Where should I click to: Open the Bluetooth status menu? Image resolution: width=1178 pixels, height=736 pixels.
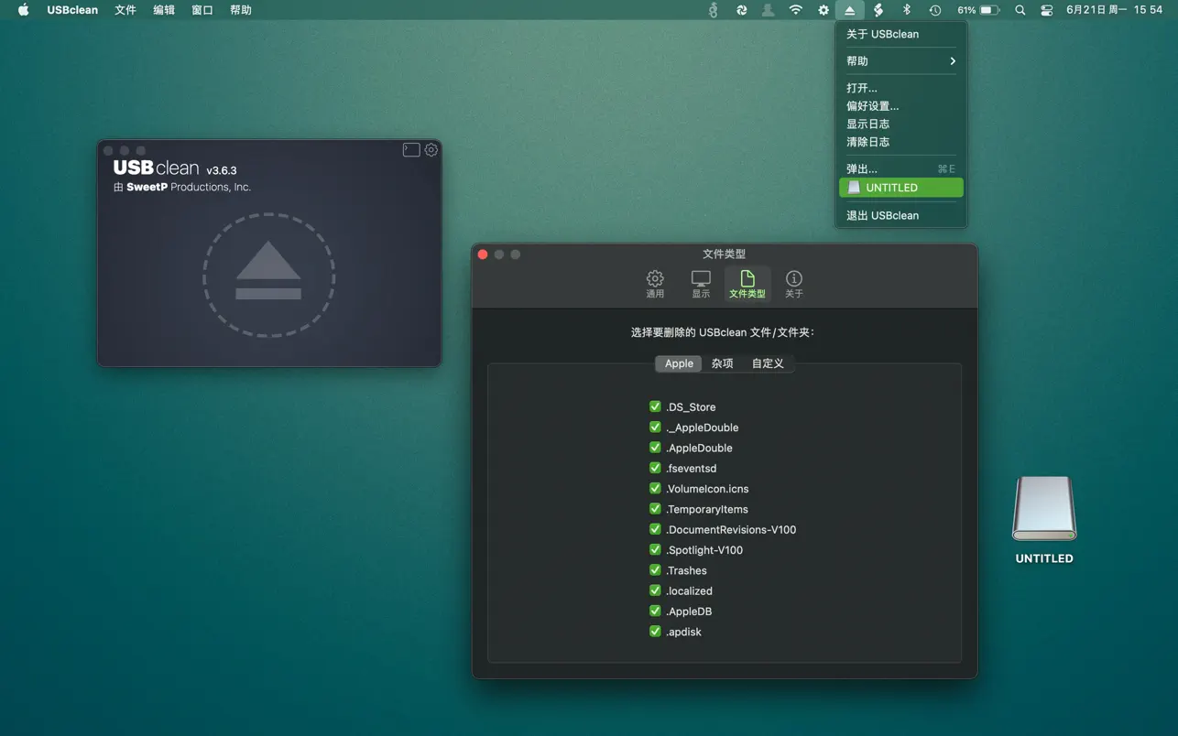click(907, 10)
